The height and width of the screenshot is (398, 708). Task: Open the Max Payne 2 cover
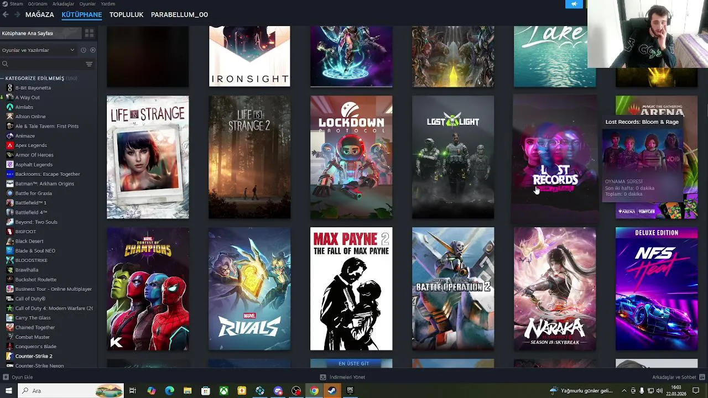[x=351, y=289]
